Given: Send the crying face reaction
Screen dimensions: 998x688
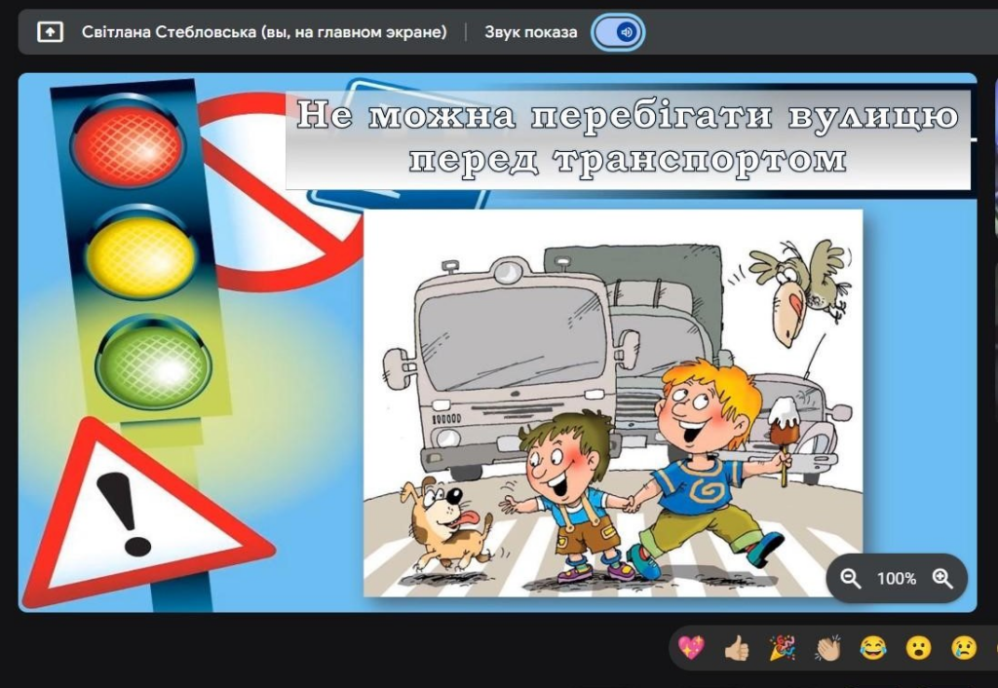Looking at the screenshot, I should click(x=964, y=648).
